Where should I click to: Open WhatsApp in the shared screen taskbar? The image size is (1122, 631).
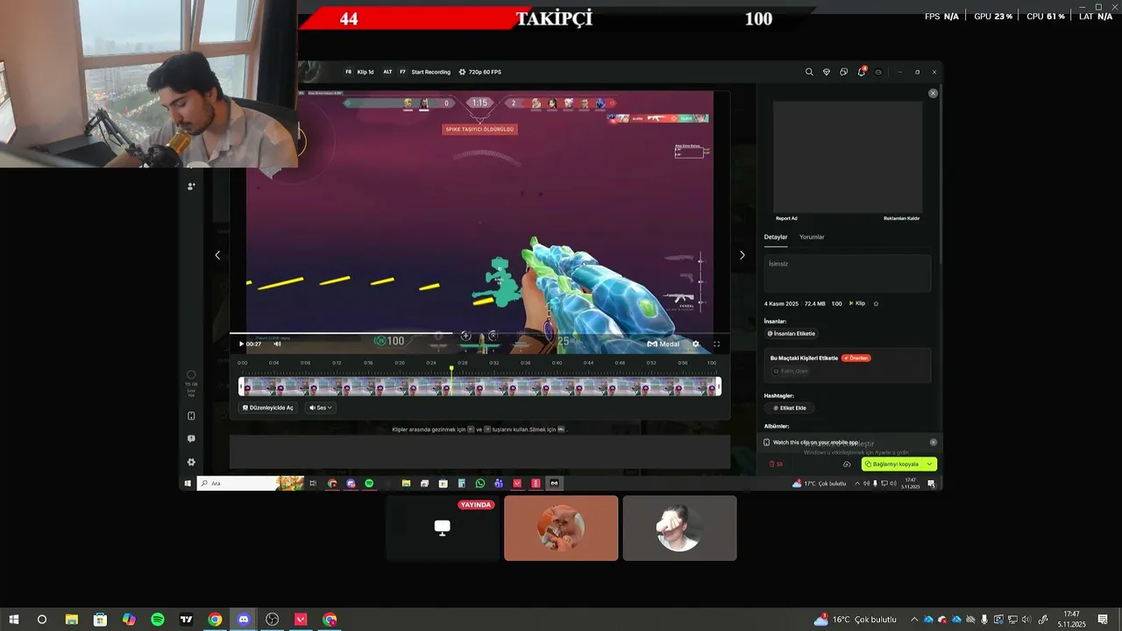(480, 483)
